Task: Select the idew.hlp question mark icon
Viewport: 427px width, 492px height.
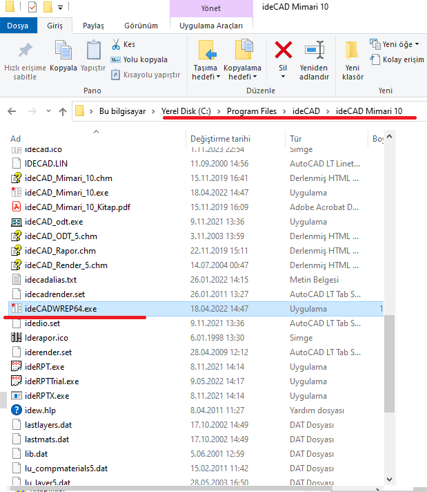Action: pyautogui.click(x=17, y=410)
